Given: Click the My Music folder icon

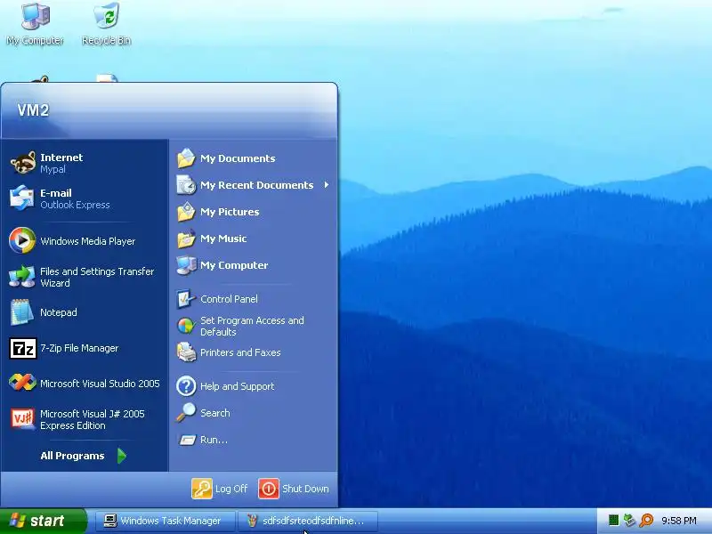Looking at the screenshot, I should click(x=186, y=239).
